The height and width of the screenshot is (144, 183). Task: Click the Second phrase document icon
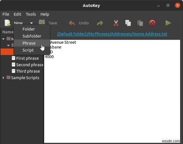tap(13, 65)
